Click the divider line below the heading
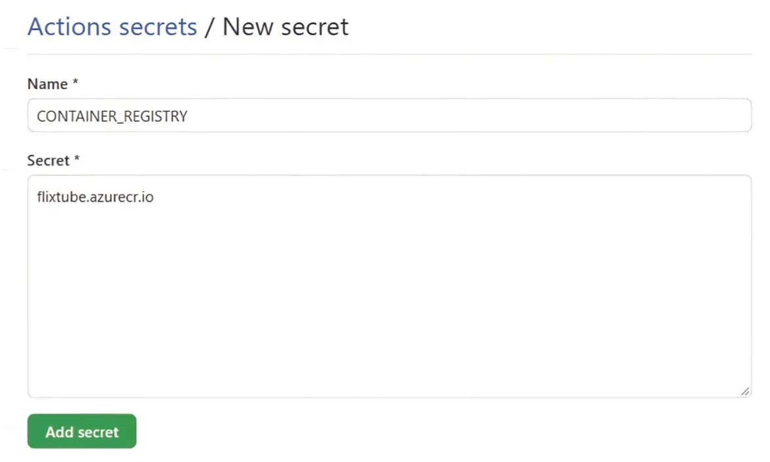The width and height of the screenshot is (770, 462). [x=389, y=54]
